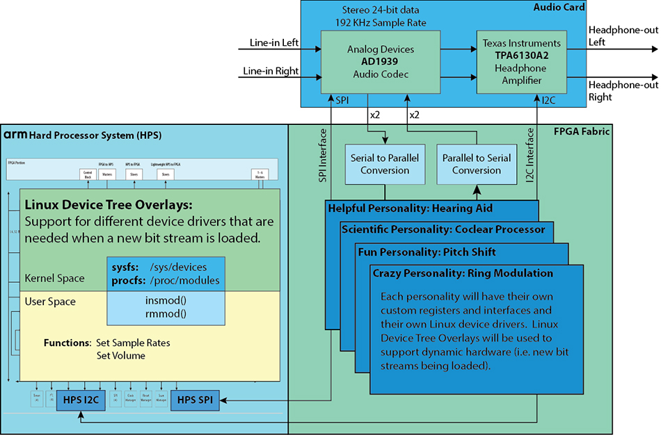Click the HPS SPI block

click(195, 400)
